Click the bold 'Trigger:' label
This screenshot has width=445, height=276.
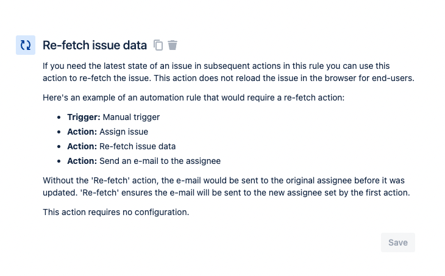coord(84,117)
